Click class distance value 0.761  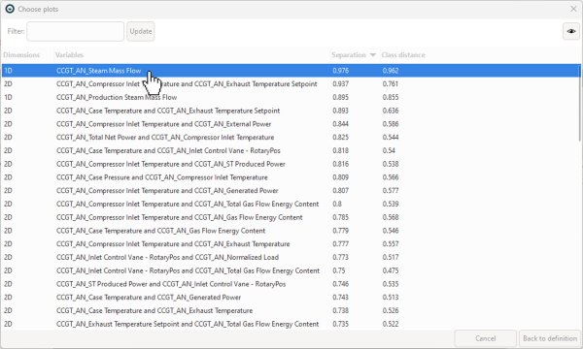click(391, 83)
